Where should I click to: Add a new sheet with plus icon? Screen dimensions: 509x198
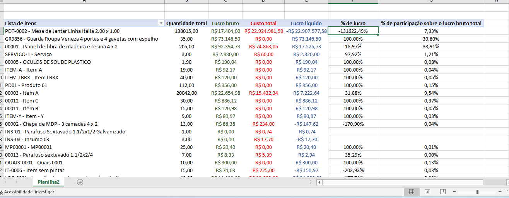point(80,182)
